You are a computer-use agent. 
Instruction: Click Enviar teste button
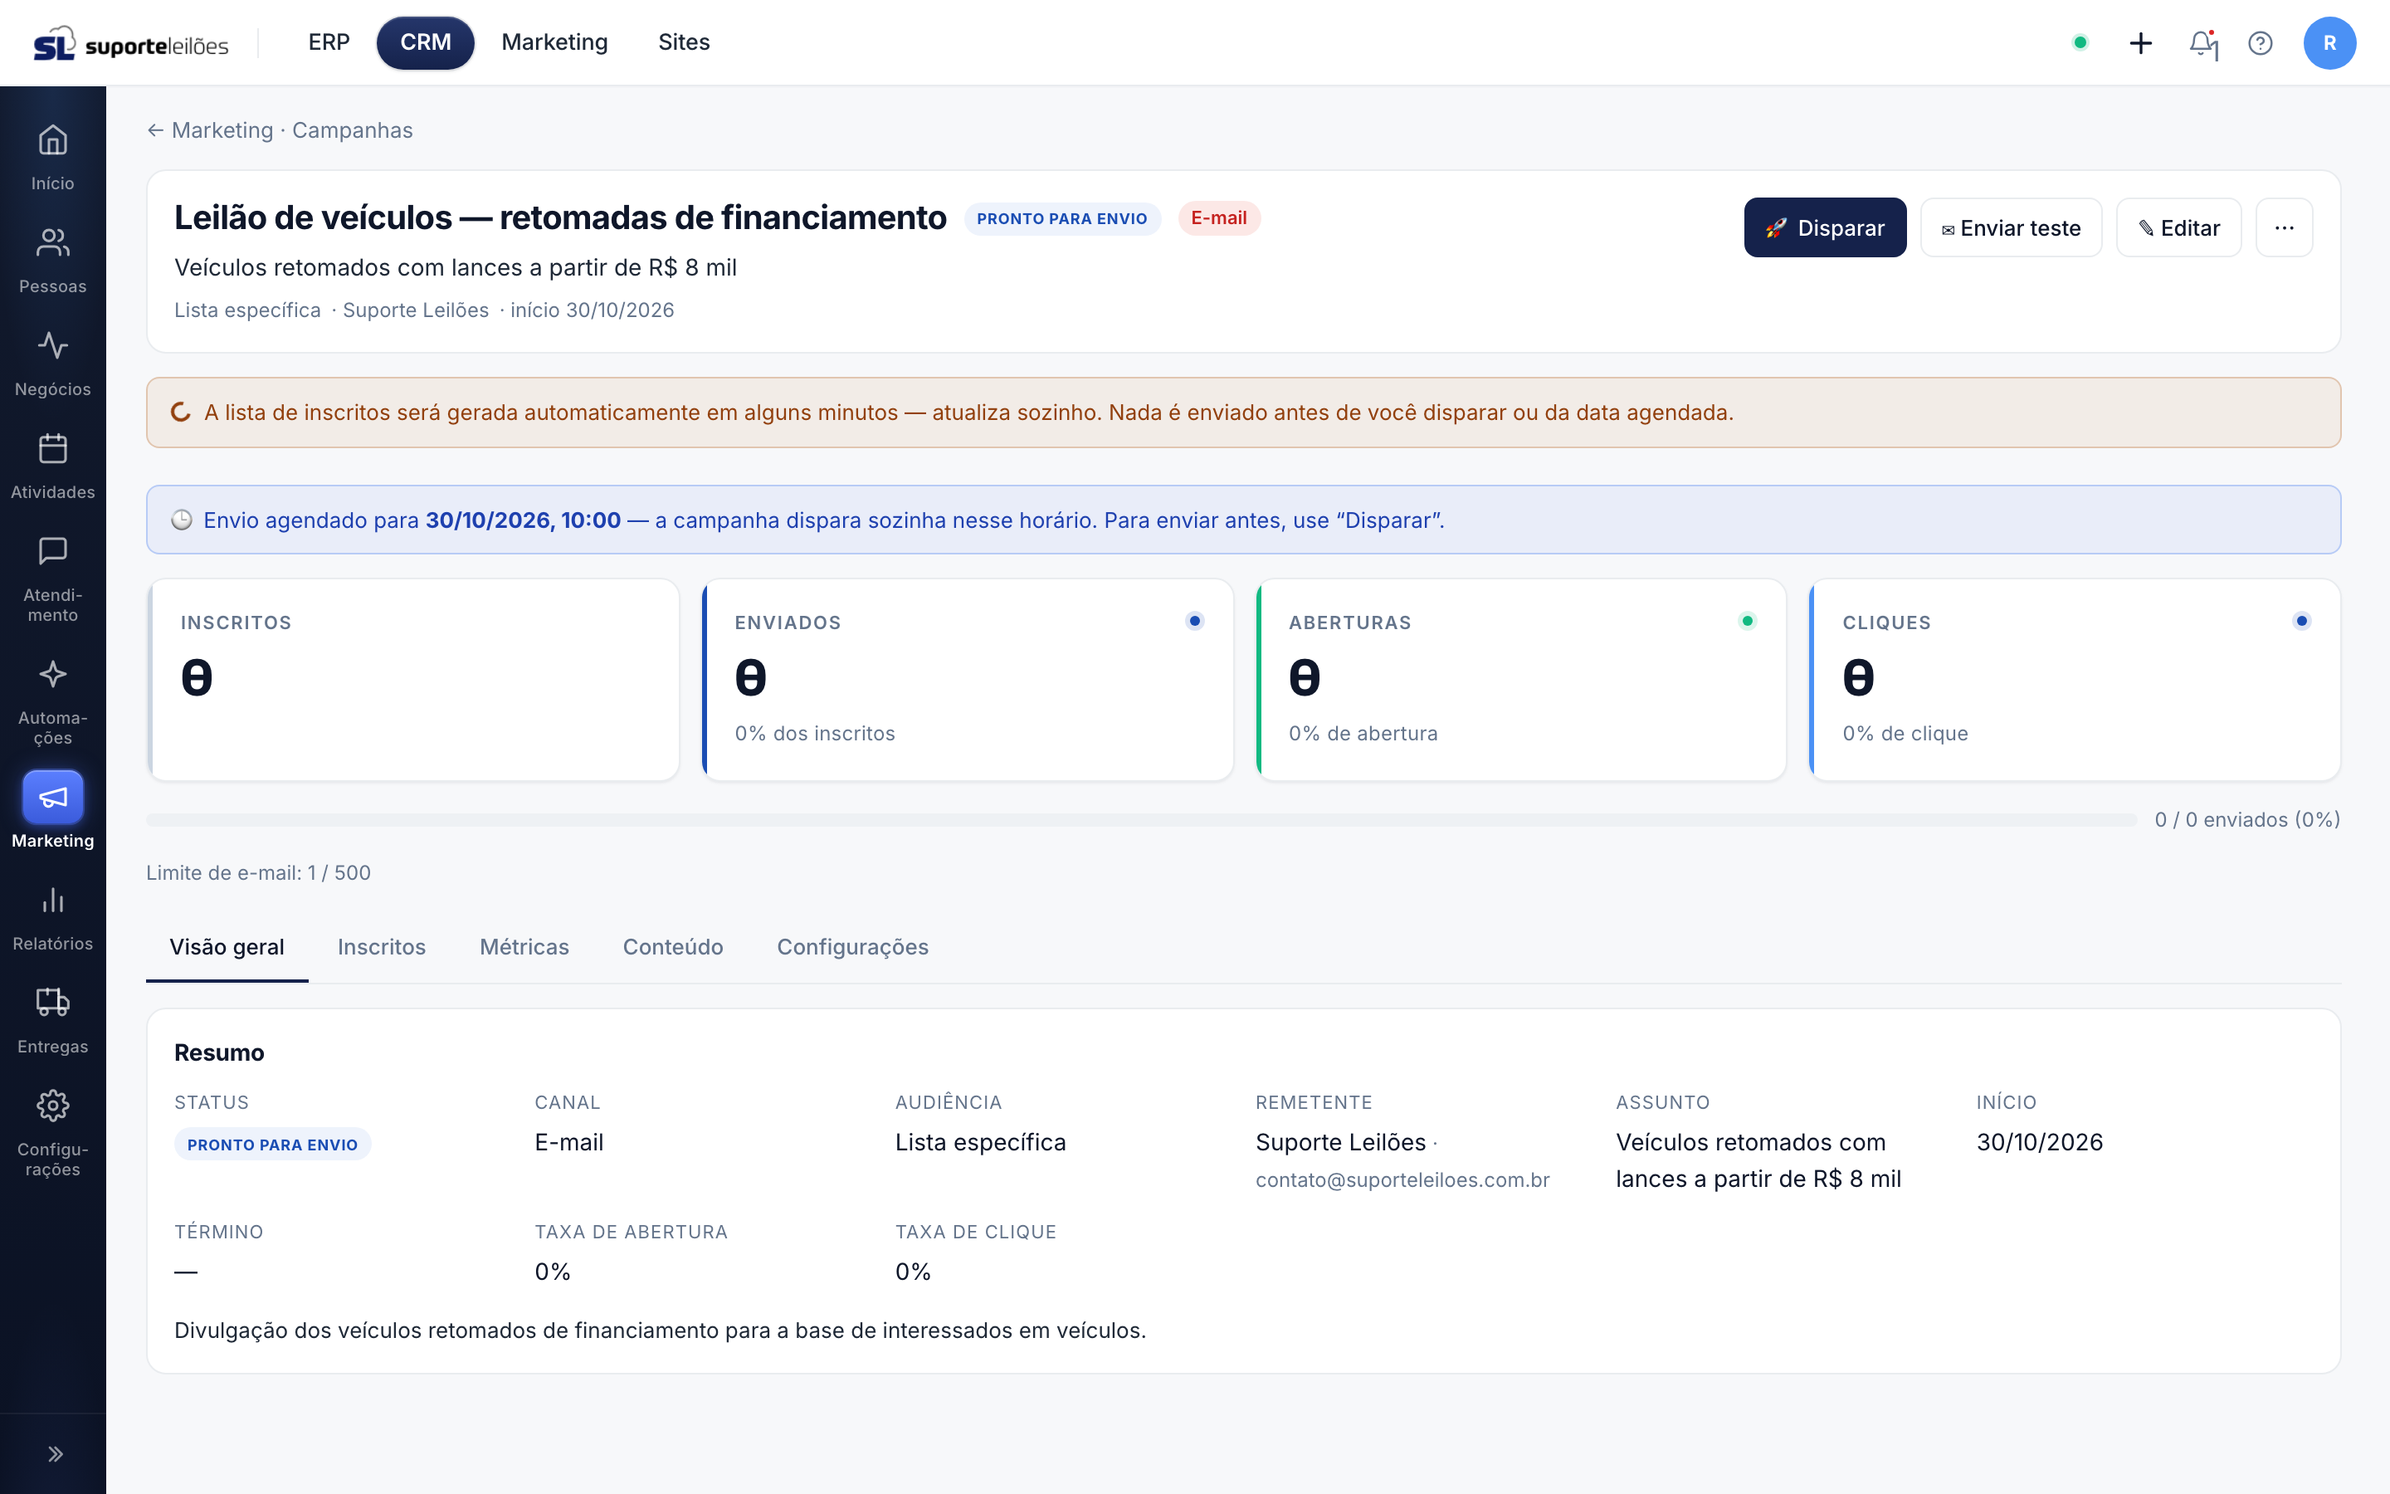point(2011,227)
